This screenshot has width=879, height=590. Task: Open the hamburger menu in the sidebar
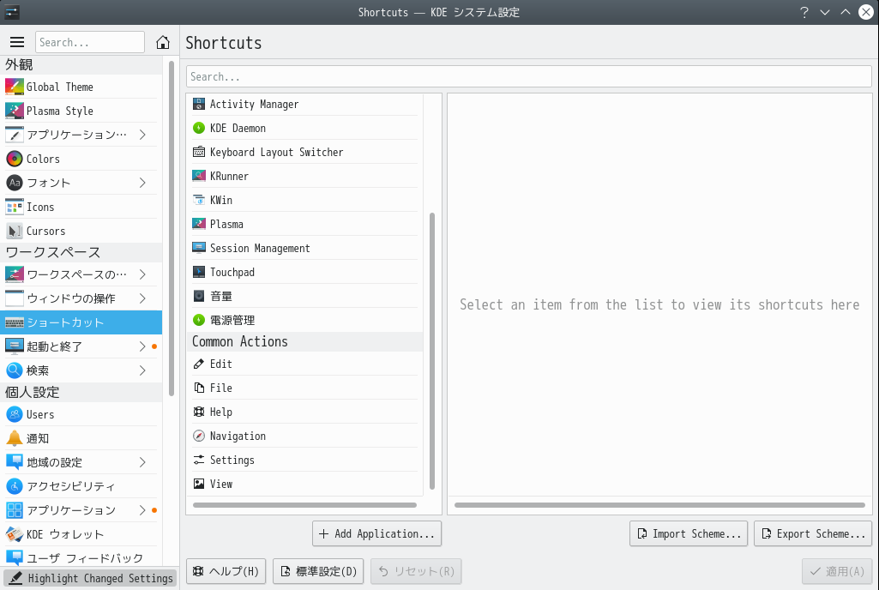pyautogui.click(x=17, y=42)
